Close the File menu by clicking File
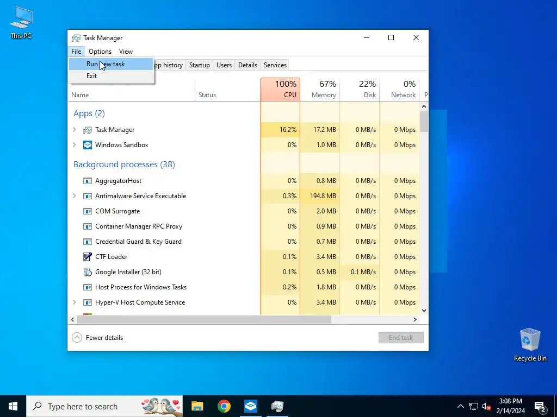Image resolution: width=557 pixels, height=417 pixels. point(76,52)
